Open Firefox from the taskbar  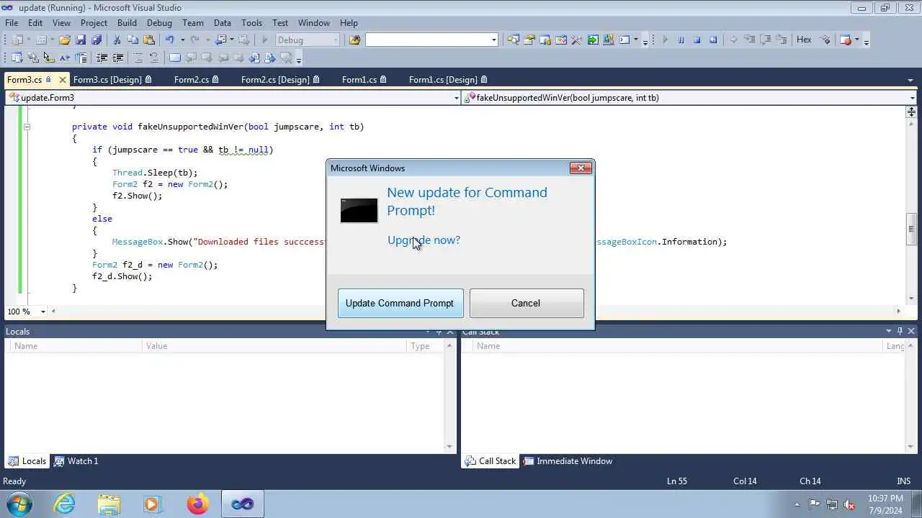click(197, 504)
